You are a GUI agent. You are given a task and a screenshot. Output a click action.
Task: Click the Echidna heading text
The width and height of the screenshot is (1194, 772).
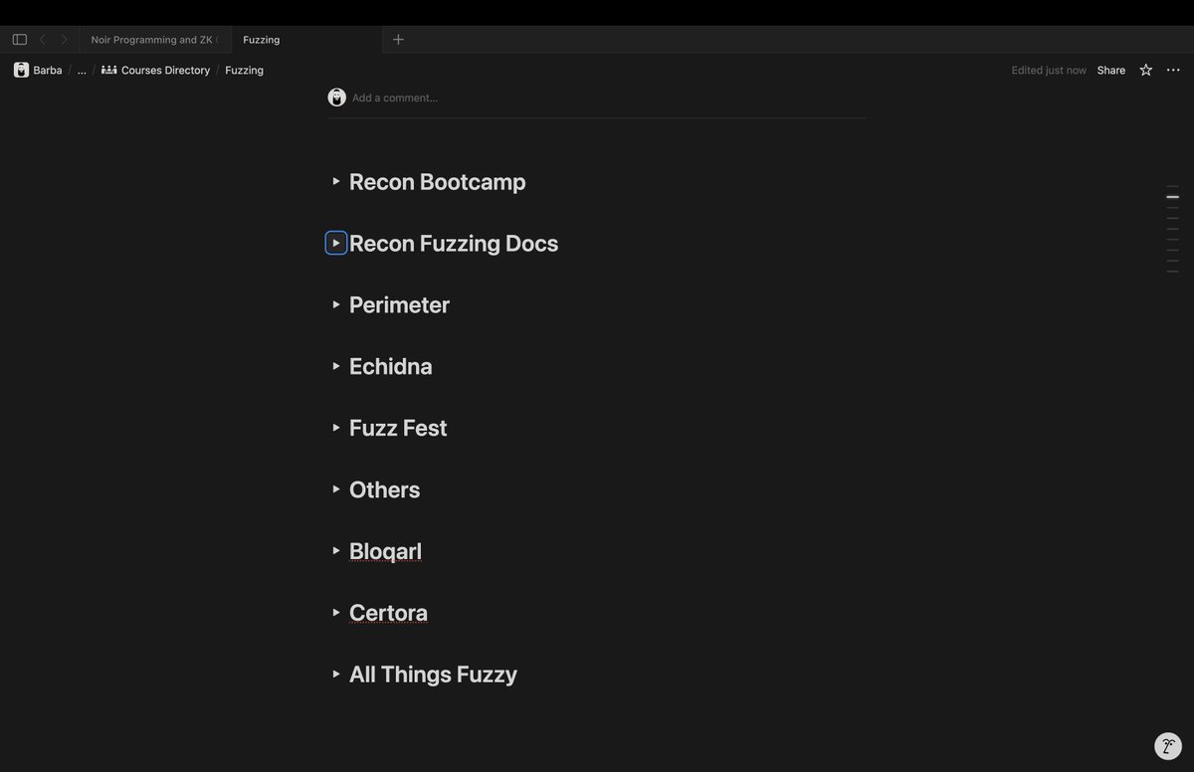[391, 367]
